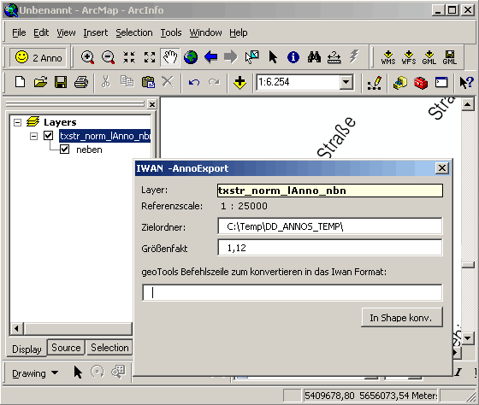Viewport: 479px width, 405px height.
Task: Click the What's This help icon
Action: (x=466, y=82)
